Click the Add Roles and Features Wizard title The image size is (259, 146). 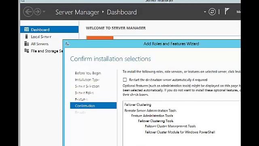(171, 44)
